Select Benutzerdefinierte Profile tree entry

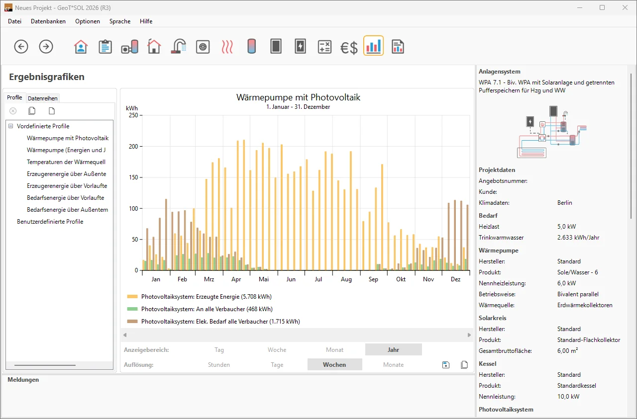pos(50,222)
